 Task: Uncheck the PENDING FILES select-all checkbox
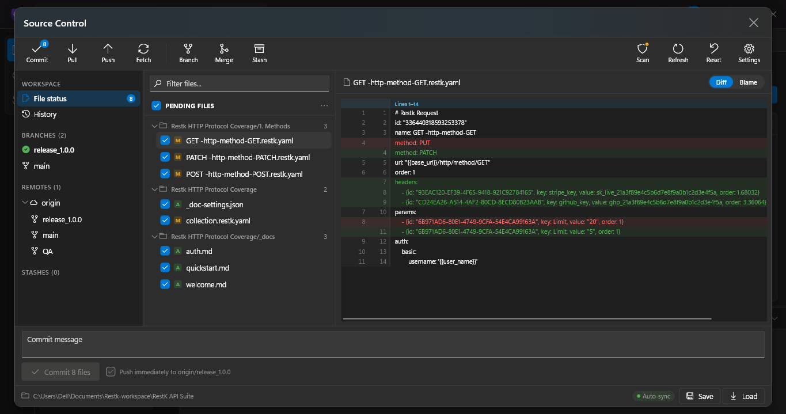(156, 105)
